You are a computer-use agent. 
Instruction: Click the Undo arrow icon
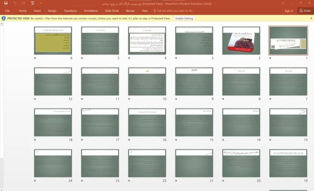[x=15, y=3]
